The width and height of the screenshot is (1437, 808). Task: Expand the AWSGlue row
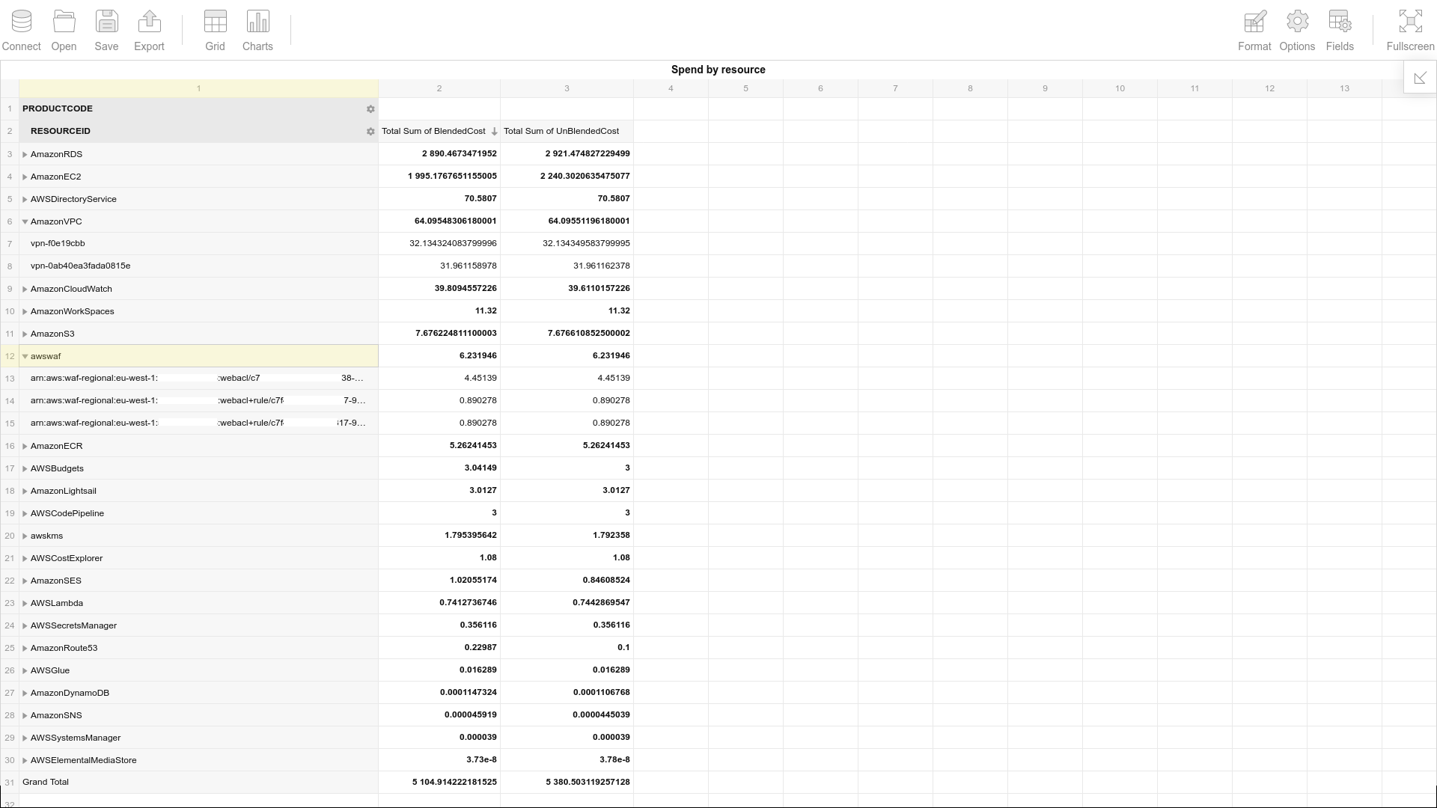tap(25, 670)
